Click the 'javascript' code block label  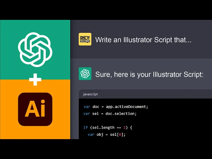pos(90,94)
